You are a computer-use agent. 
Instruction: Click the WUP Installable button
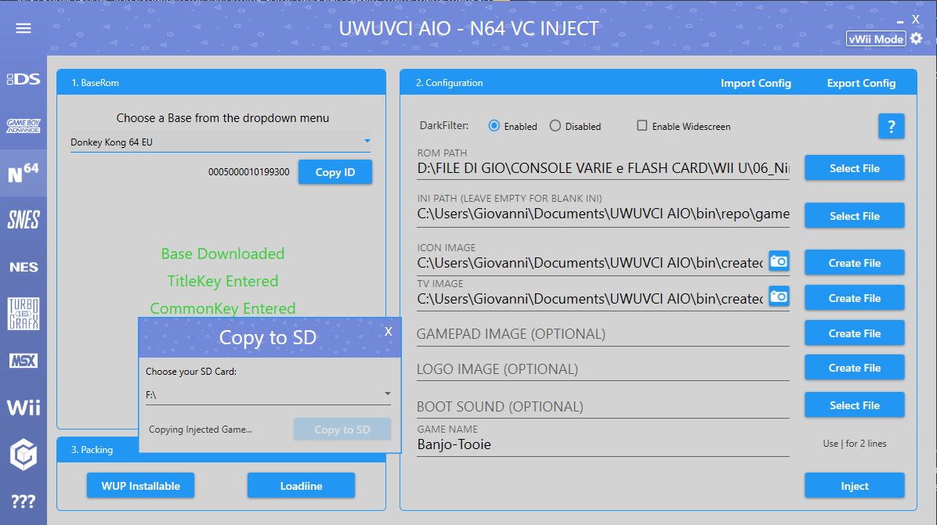[x=140, y=486]
